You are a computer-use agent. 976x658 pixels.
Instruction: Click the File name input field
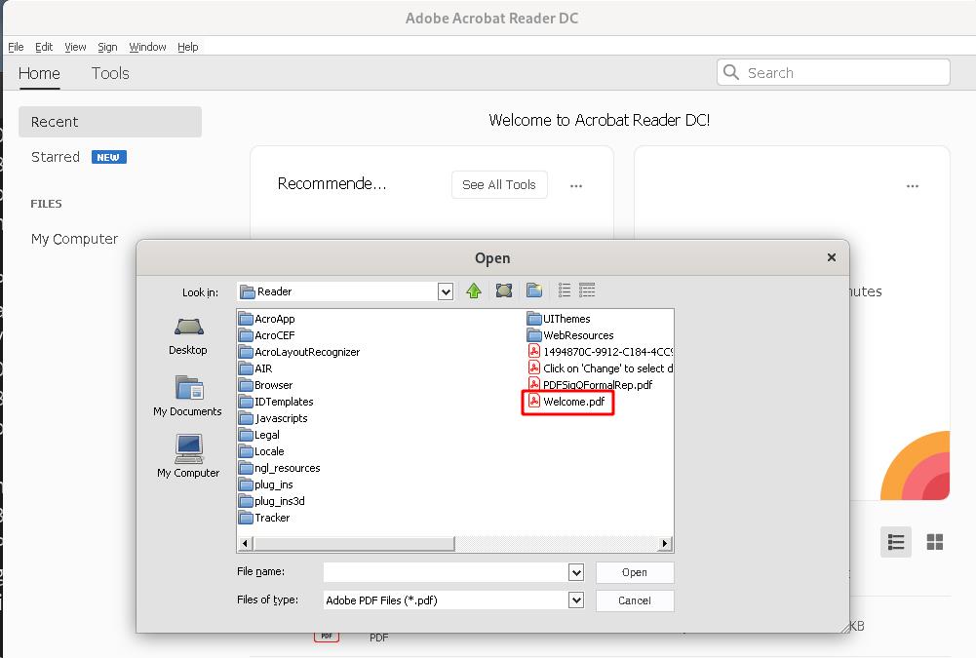click(446, 572)
